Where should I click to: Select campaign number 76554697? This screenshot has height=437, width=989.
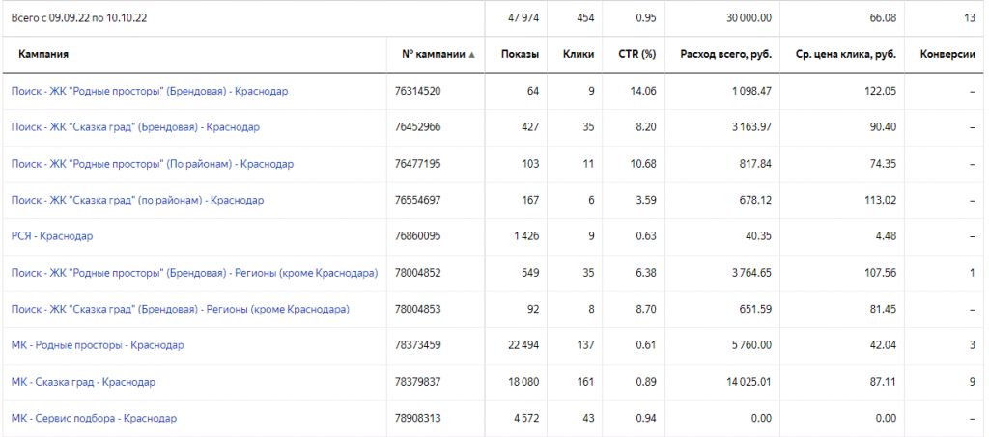[418, 201]
